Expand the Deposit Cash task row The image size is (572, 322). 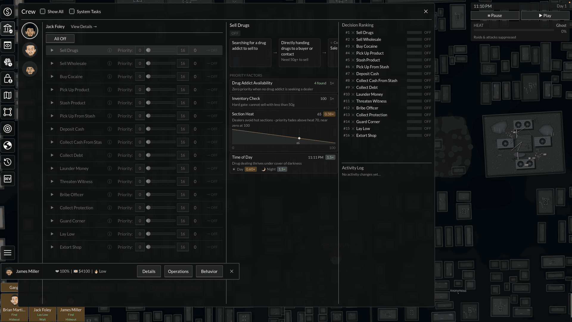(x=52, y=129)
